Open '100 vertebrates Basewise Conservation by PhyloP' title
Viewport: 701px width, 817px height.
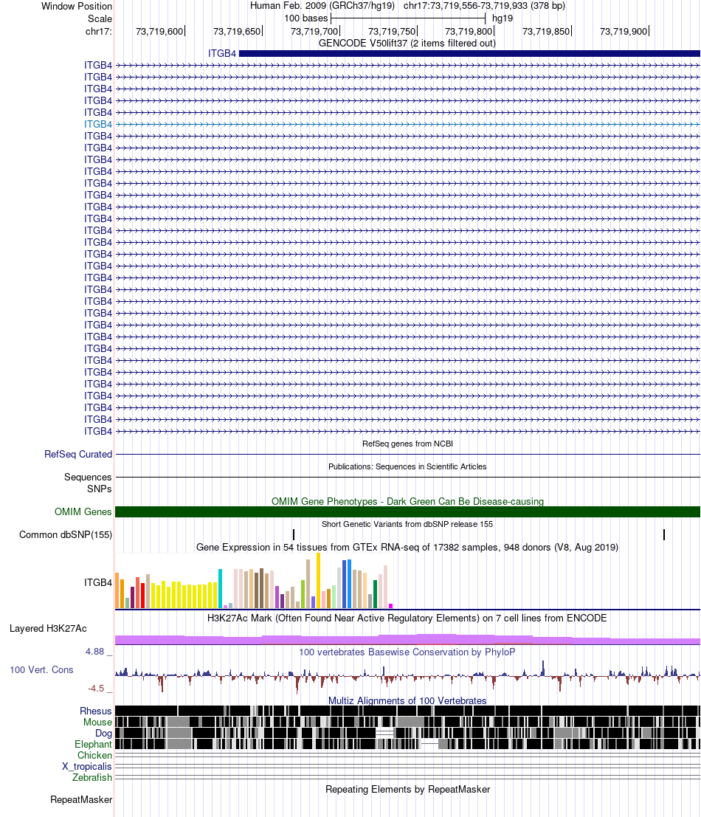(407, 652)
